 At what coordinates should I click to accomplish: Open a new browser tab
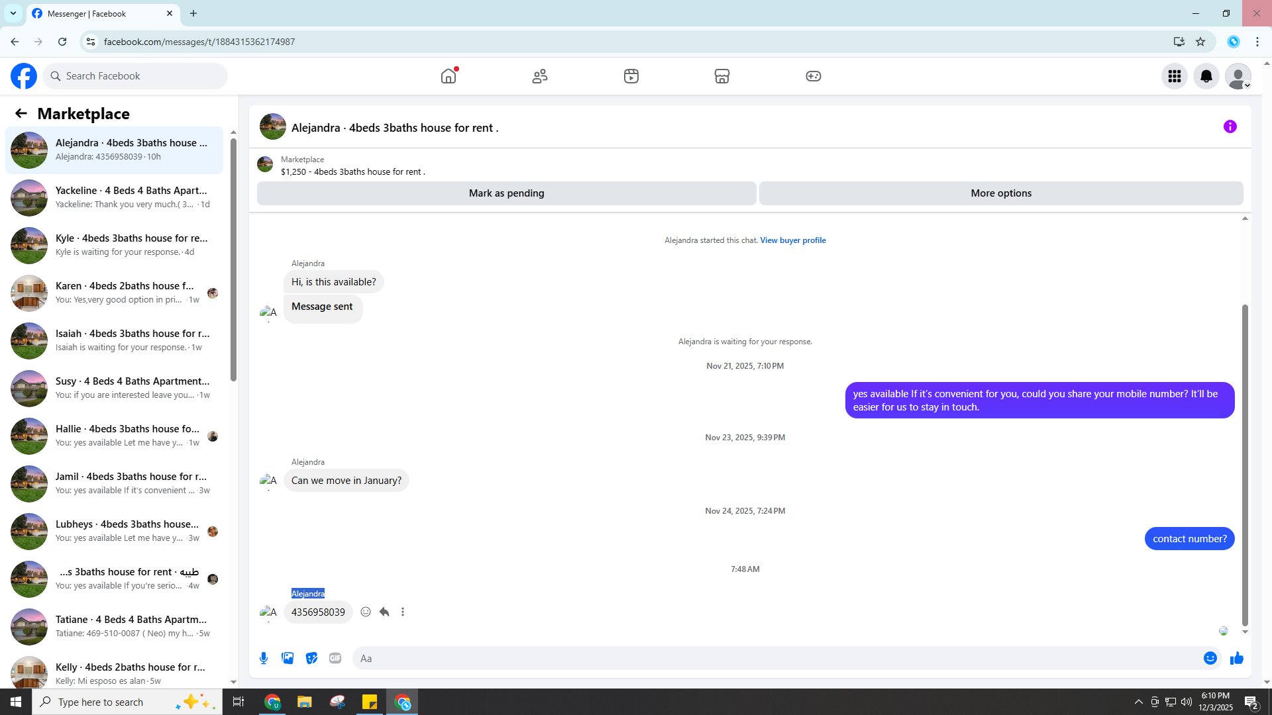click(193, 13)
